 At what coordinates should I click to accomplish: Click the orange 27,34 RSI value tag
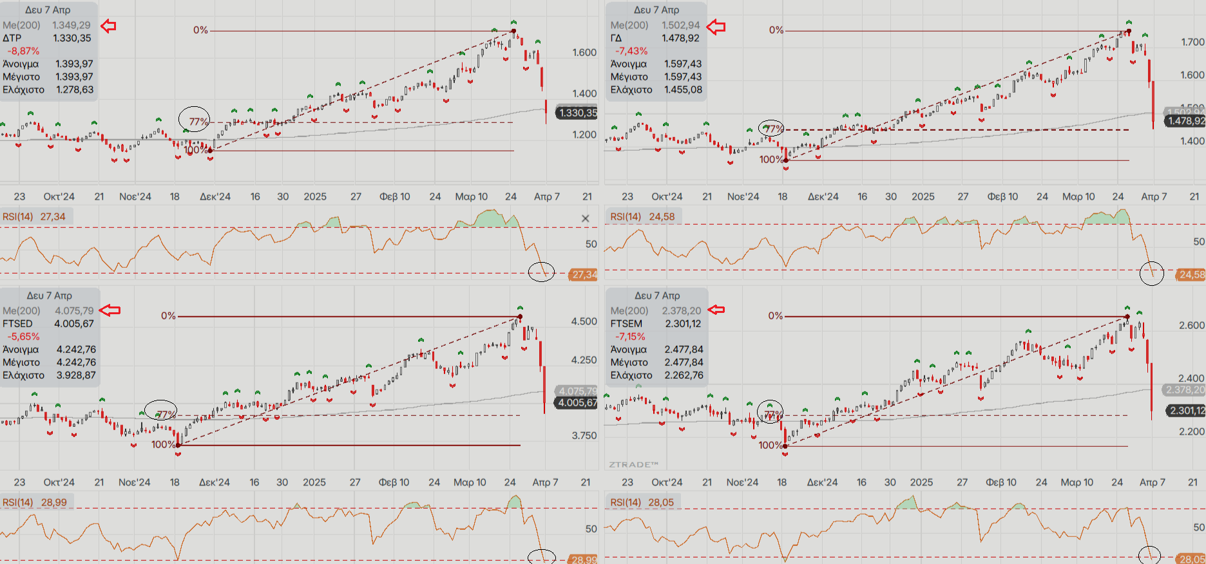[x=584, y=274]
